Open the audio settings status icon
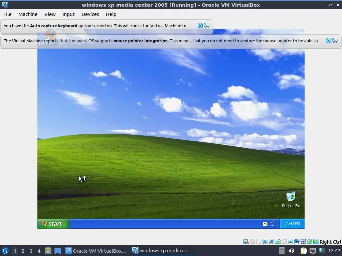The image size is (342, 256). pyautogui.click(x=265, y=242)
